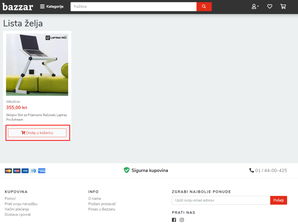This screenshot has width=298, height=224.
Task: Click the Pošalji newsletter button
Action: 279,200
